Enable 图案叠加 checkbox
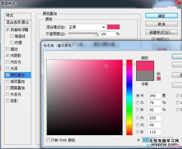Viewport: 182px width, 149px height. pyautogui.click(x=7, y=88)
